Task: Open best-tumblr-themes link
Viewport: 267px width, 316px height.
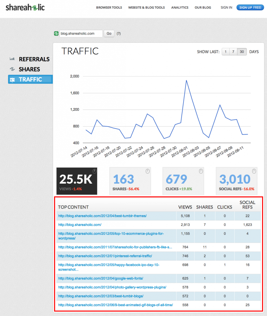Action: click(x=102, y=216)
